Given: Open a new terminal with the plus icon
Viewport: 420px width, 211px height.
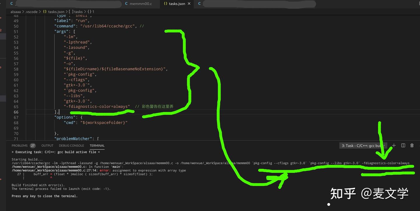Looking at the screenshot, I should click(x=394, y=145).
